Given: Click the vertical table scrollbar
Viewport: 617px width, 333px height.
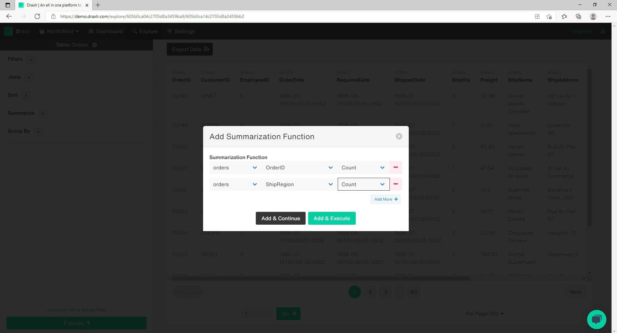Looking at the screenshot, I should (589, 148).
